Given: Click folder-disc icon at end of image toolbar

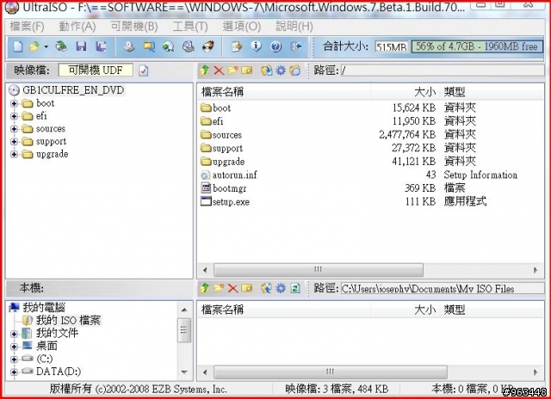Looking at the screenshot, I should 295,71.
